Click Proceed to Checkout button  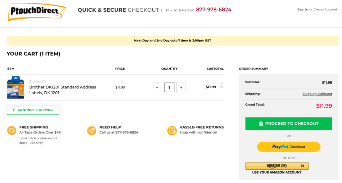[289, 123]
